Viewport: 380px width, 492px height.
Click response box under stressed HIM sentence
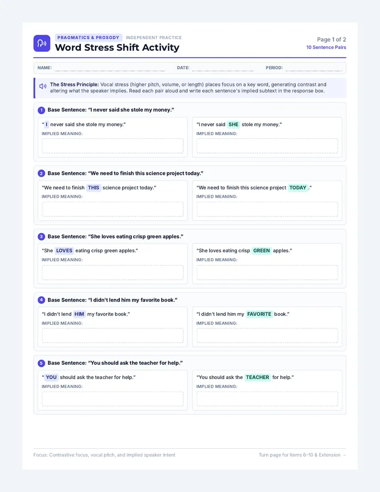(x=112, y=336)
